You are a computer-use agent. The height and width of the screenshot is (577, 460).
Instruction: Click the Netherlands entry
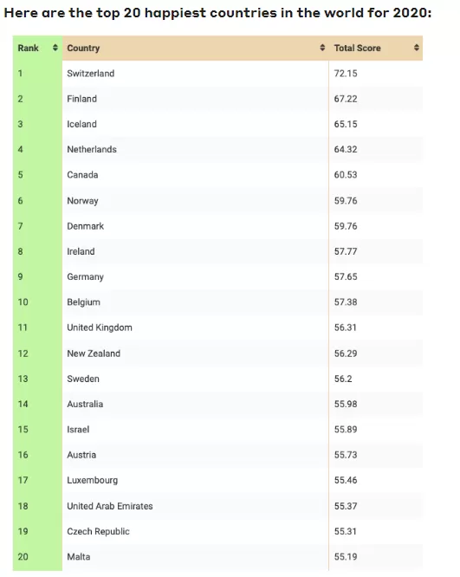(92, 149)
